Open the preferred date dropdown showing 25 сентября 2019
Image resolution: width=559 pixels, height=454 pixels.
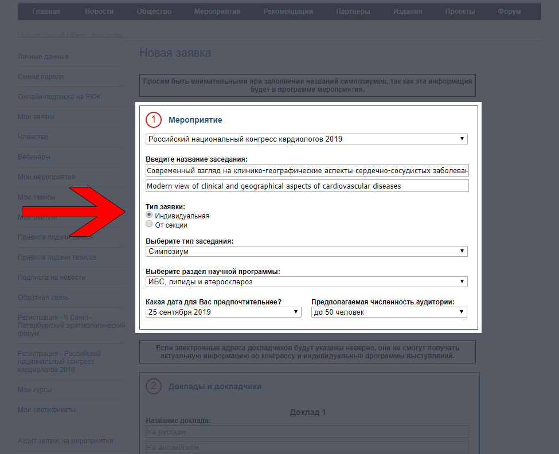224,312
